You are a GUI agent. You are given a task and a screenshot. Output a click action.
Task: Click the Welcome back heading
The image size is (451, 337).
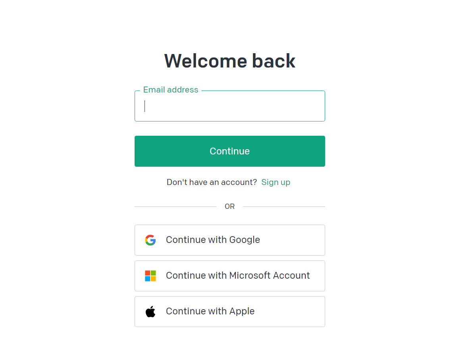click(230, 61)
